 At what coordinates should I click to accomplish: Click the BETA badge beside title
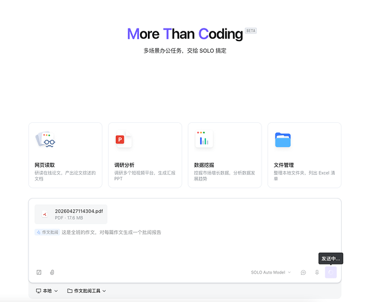point(251,31)
